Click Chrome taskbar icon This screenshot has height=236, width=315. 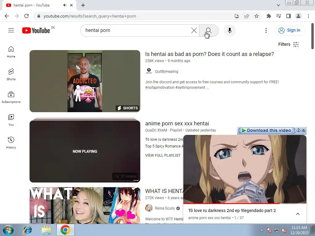66,230
